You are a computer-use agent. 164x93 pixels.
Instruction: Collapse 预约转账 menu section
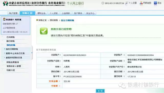pyautogui.click(x=2, y=45)
